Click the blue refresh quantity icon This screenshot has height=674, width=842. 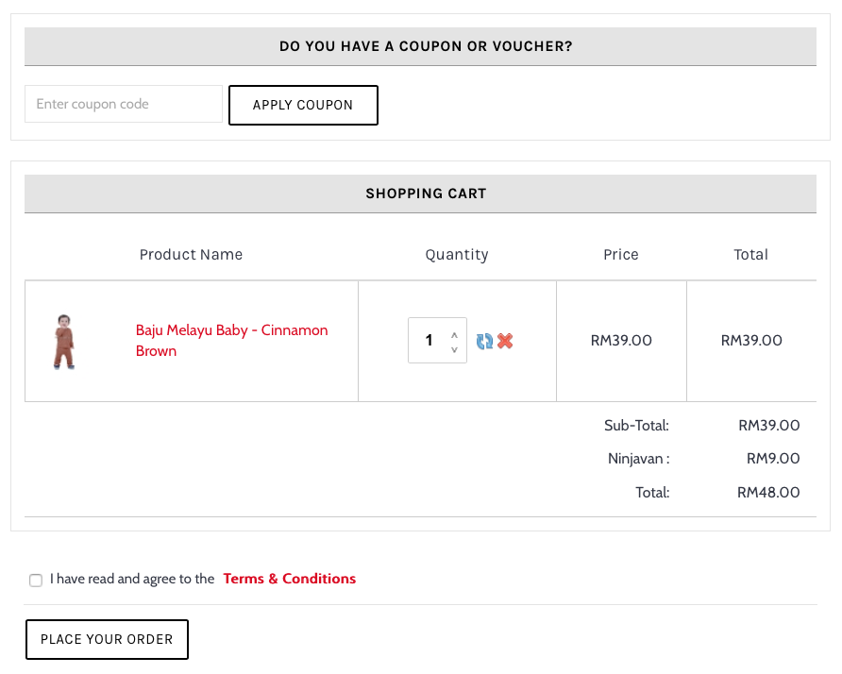coord(484,341)
